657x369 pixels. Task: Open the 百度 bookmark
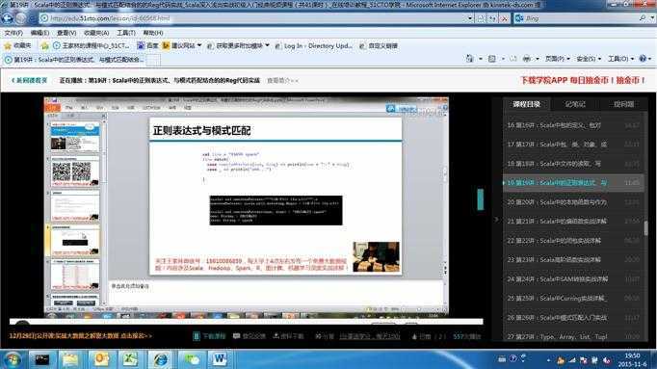148,45
